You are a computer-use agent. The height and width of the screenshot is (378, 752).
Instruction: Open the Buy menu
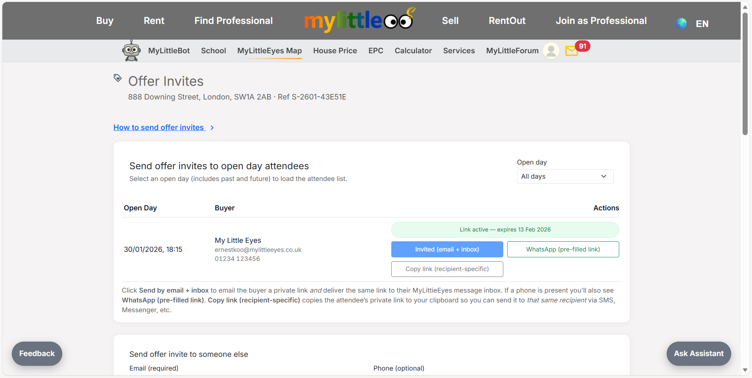105,21
